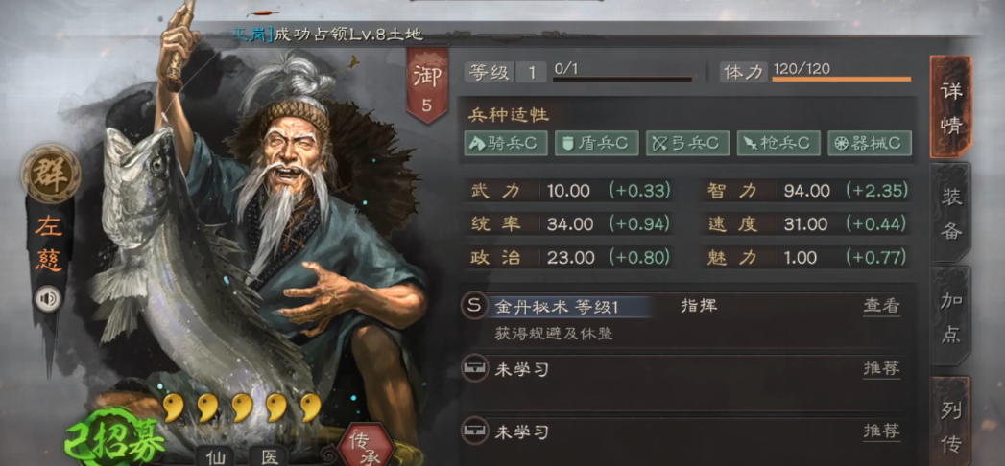The image size is (1005, 466).
Task: Tap the 群 faction badge
Action: click(51, 174)
